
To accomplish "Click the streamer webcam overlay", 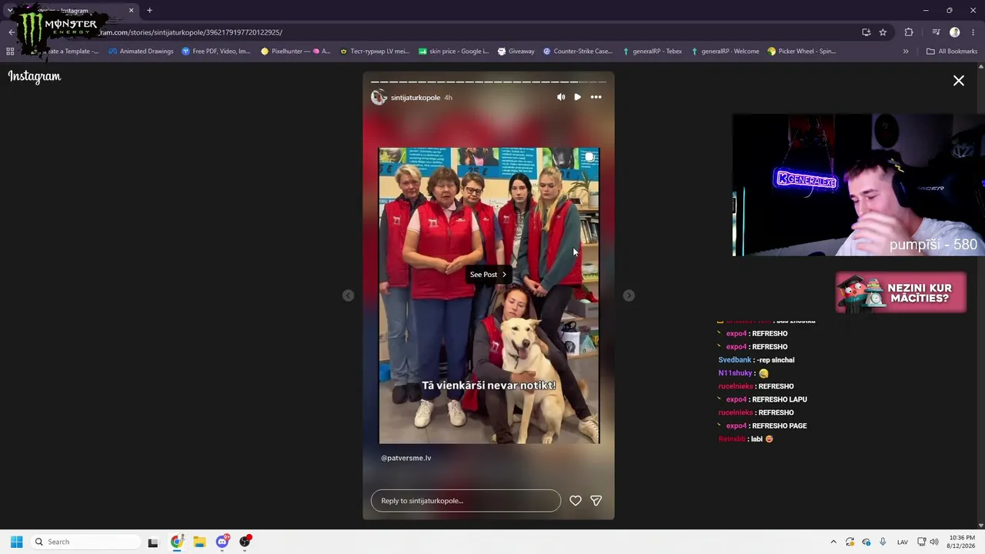I will [x=858, y=185].
